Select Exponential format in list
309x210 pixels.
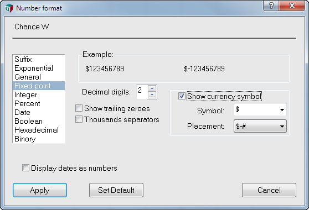[39, 68]
